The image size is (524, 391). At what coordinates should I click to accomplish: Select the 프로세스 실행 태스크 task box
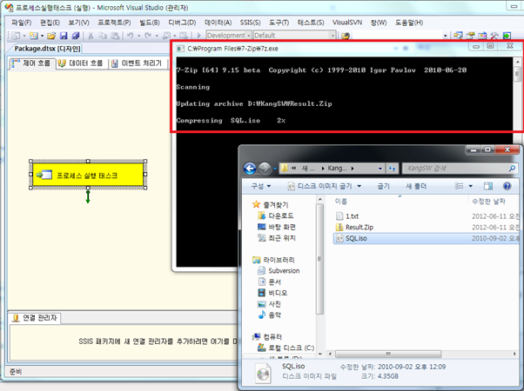pyautogui.click(x=88, y=175)
